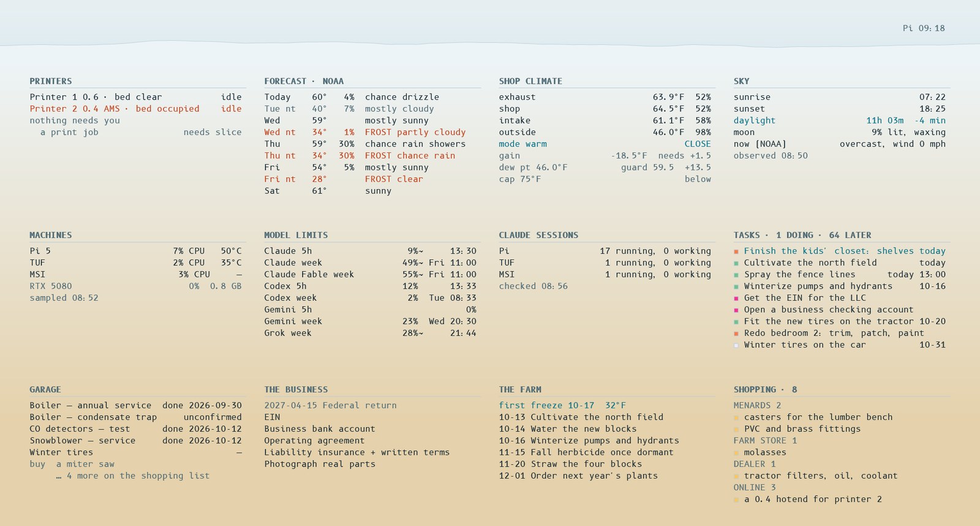Select the Wed nt FROST partly cloudy forecast row
The image size is (980, 526).
tap(365, 132)
